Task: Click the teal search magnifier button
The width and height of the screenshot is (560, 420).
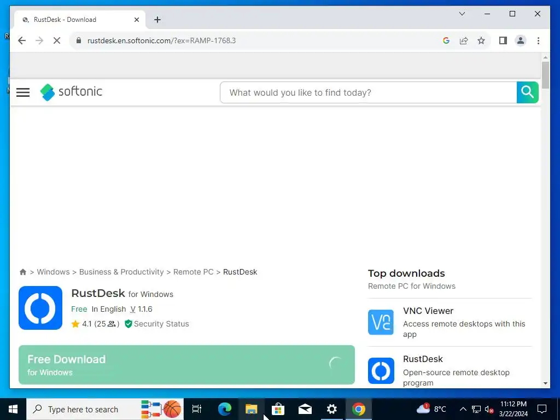Action: [x=528, y=92]
